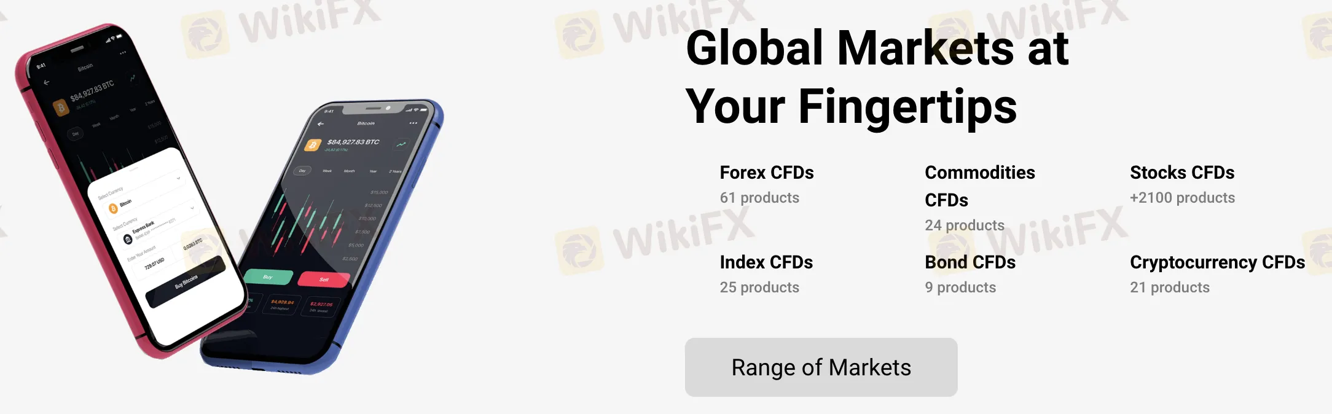Tap the back arrow on the red phone

point(47,82)
